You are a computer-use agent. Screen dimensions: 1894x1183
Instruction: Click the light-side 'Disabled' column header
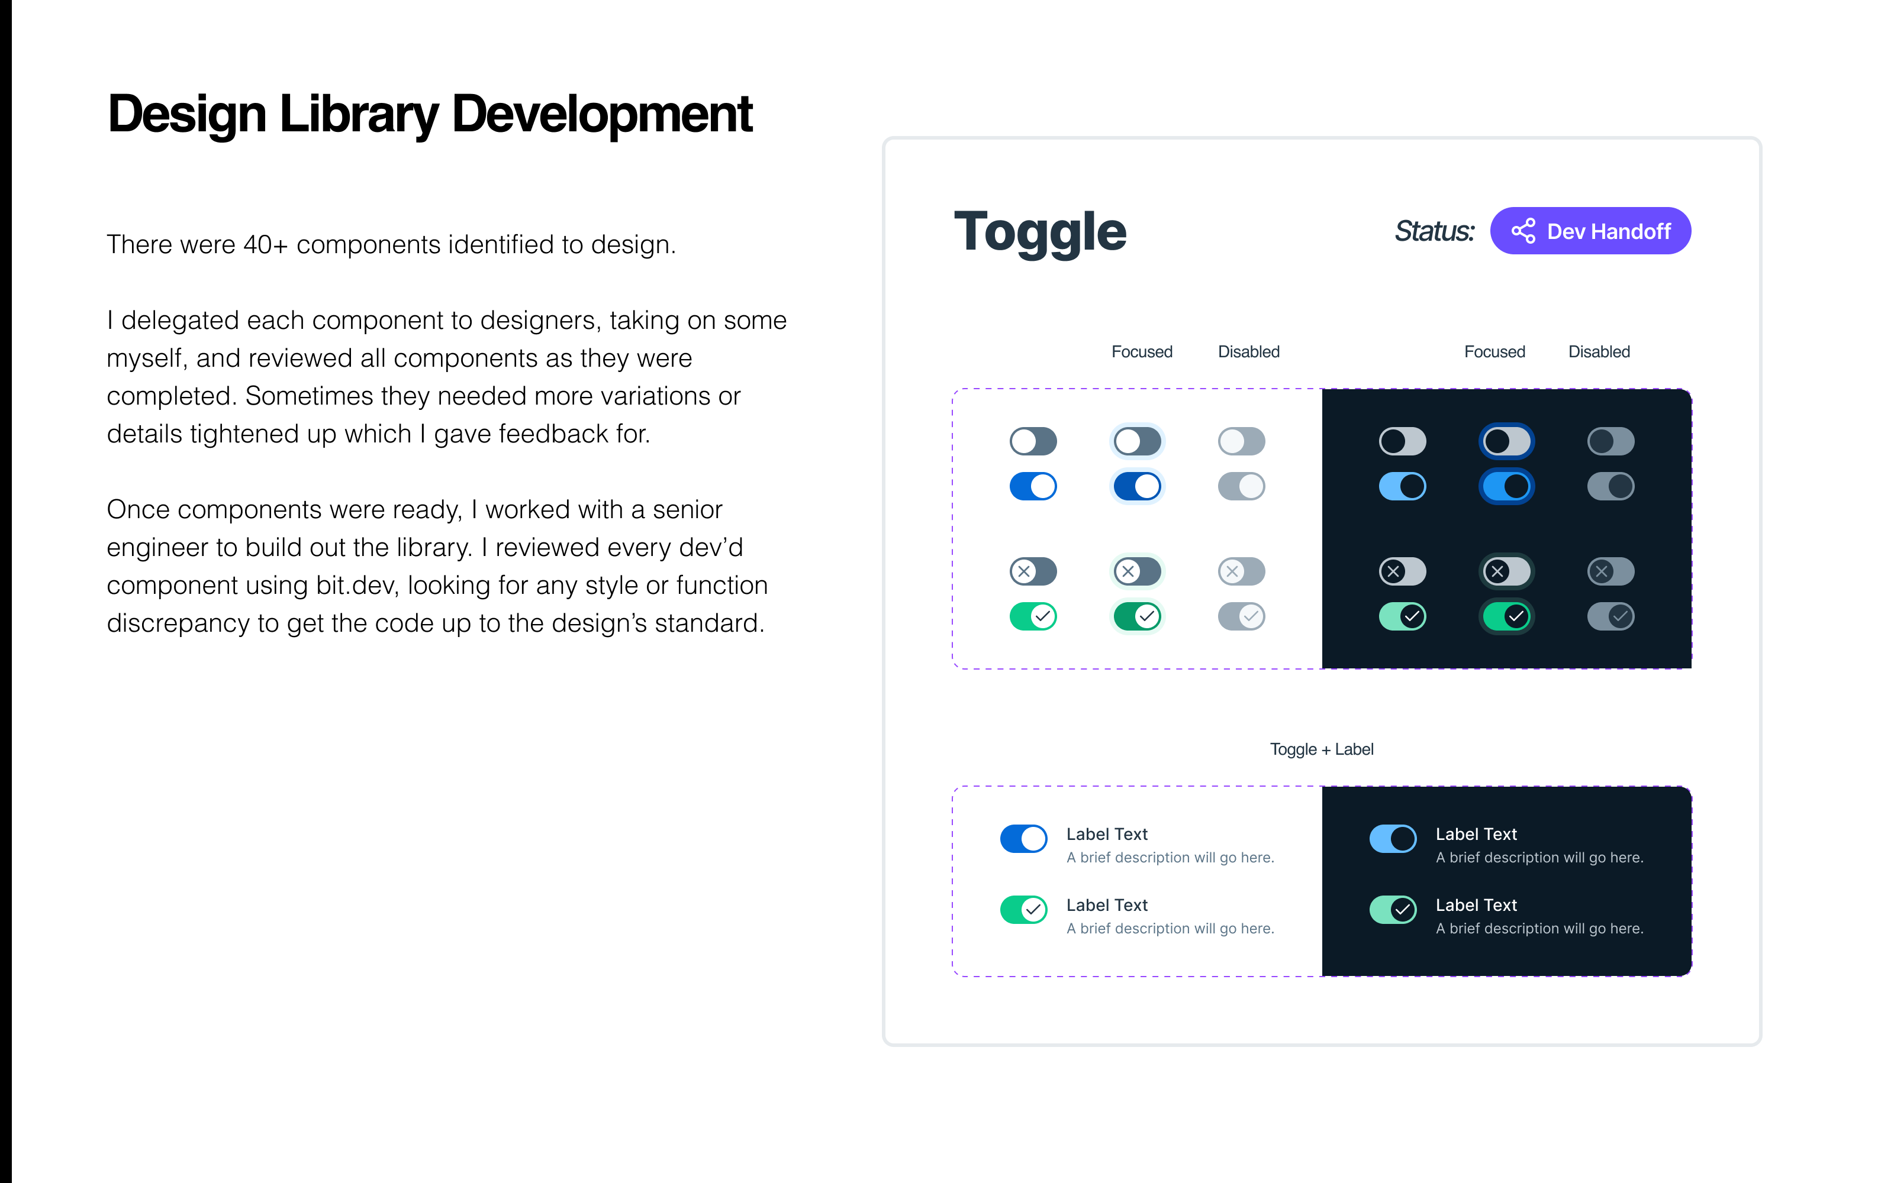[1248, 352]
